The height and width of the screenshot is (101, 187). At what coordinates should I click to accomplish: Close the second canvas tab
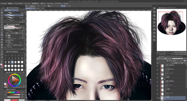[44, 8]
